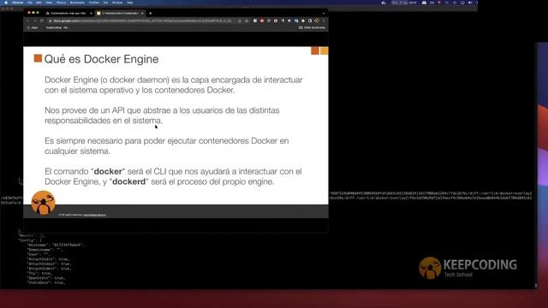This screenshot has width=548, height=308.
Task: Go forward in the browser
Action: tap(34, 21)
